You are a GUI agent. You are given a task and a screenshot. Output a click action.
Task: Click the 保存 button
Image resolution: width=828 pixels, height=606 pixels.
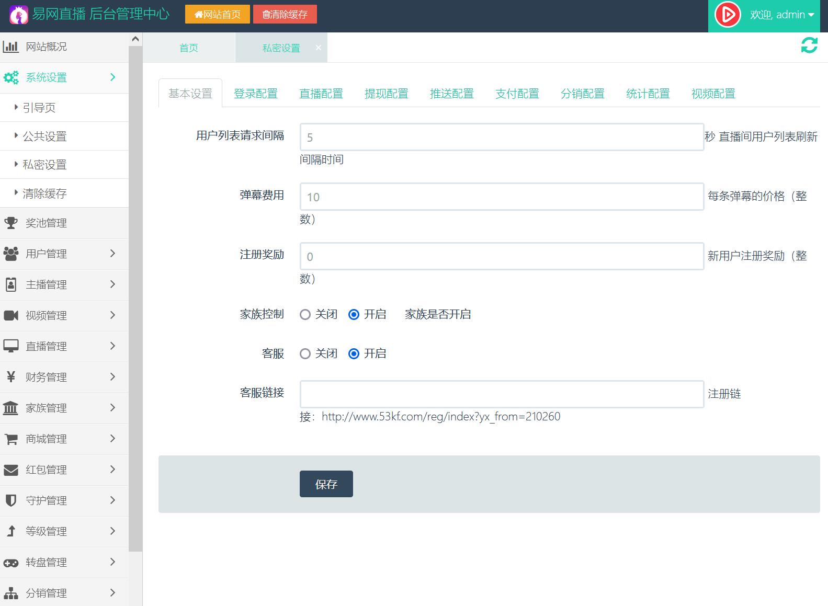coord(326,484)
